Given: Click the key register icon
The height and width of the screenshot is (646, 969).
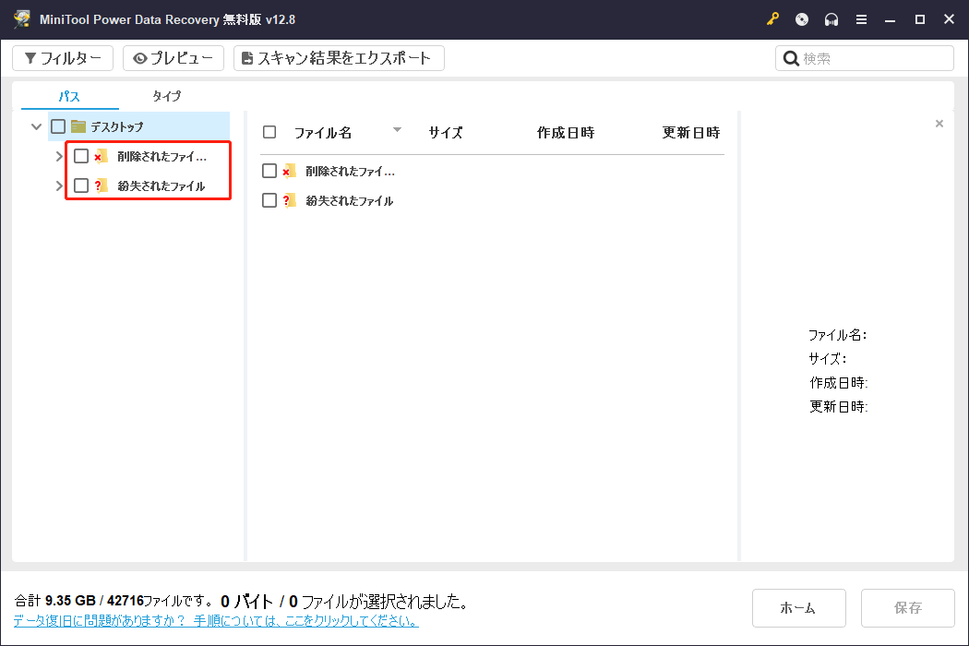Looking at the screenshot, I should pyautogui.click(x=772, y=19).
